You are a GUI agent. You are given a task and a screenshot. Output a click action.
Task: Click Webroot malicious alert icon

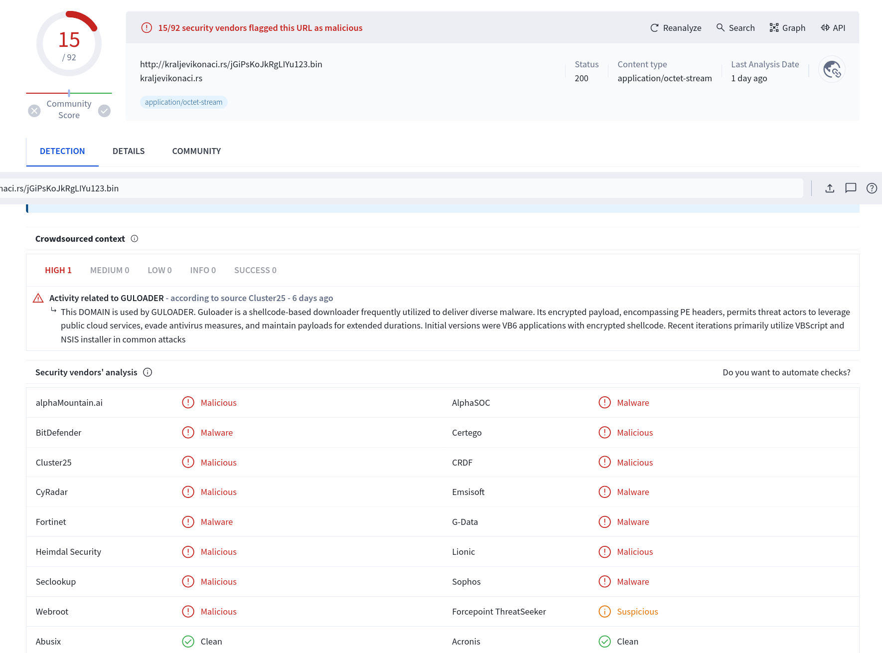click(x=188, y=612)
